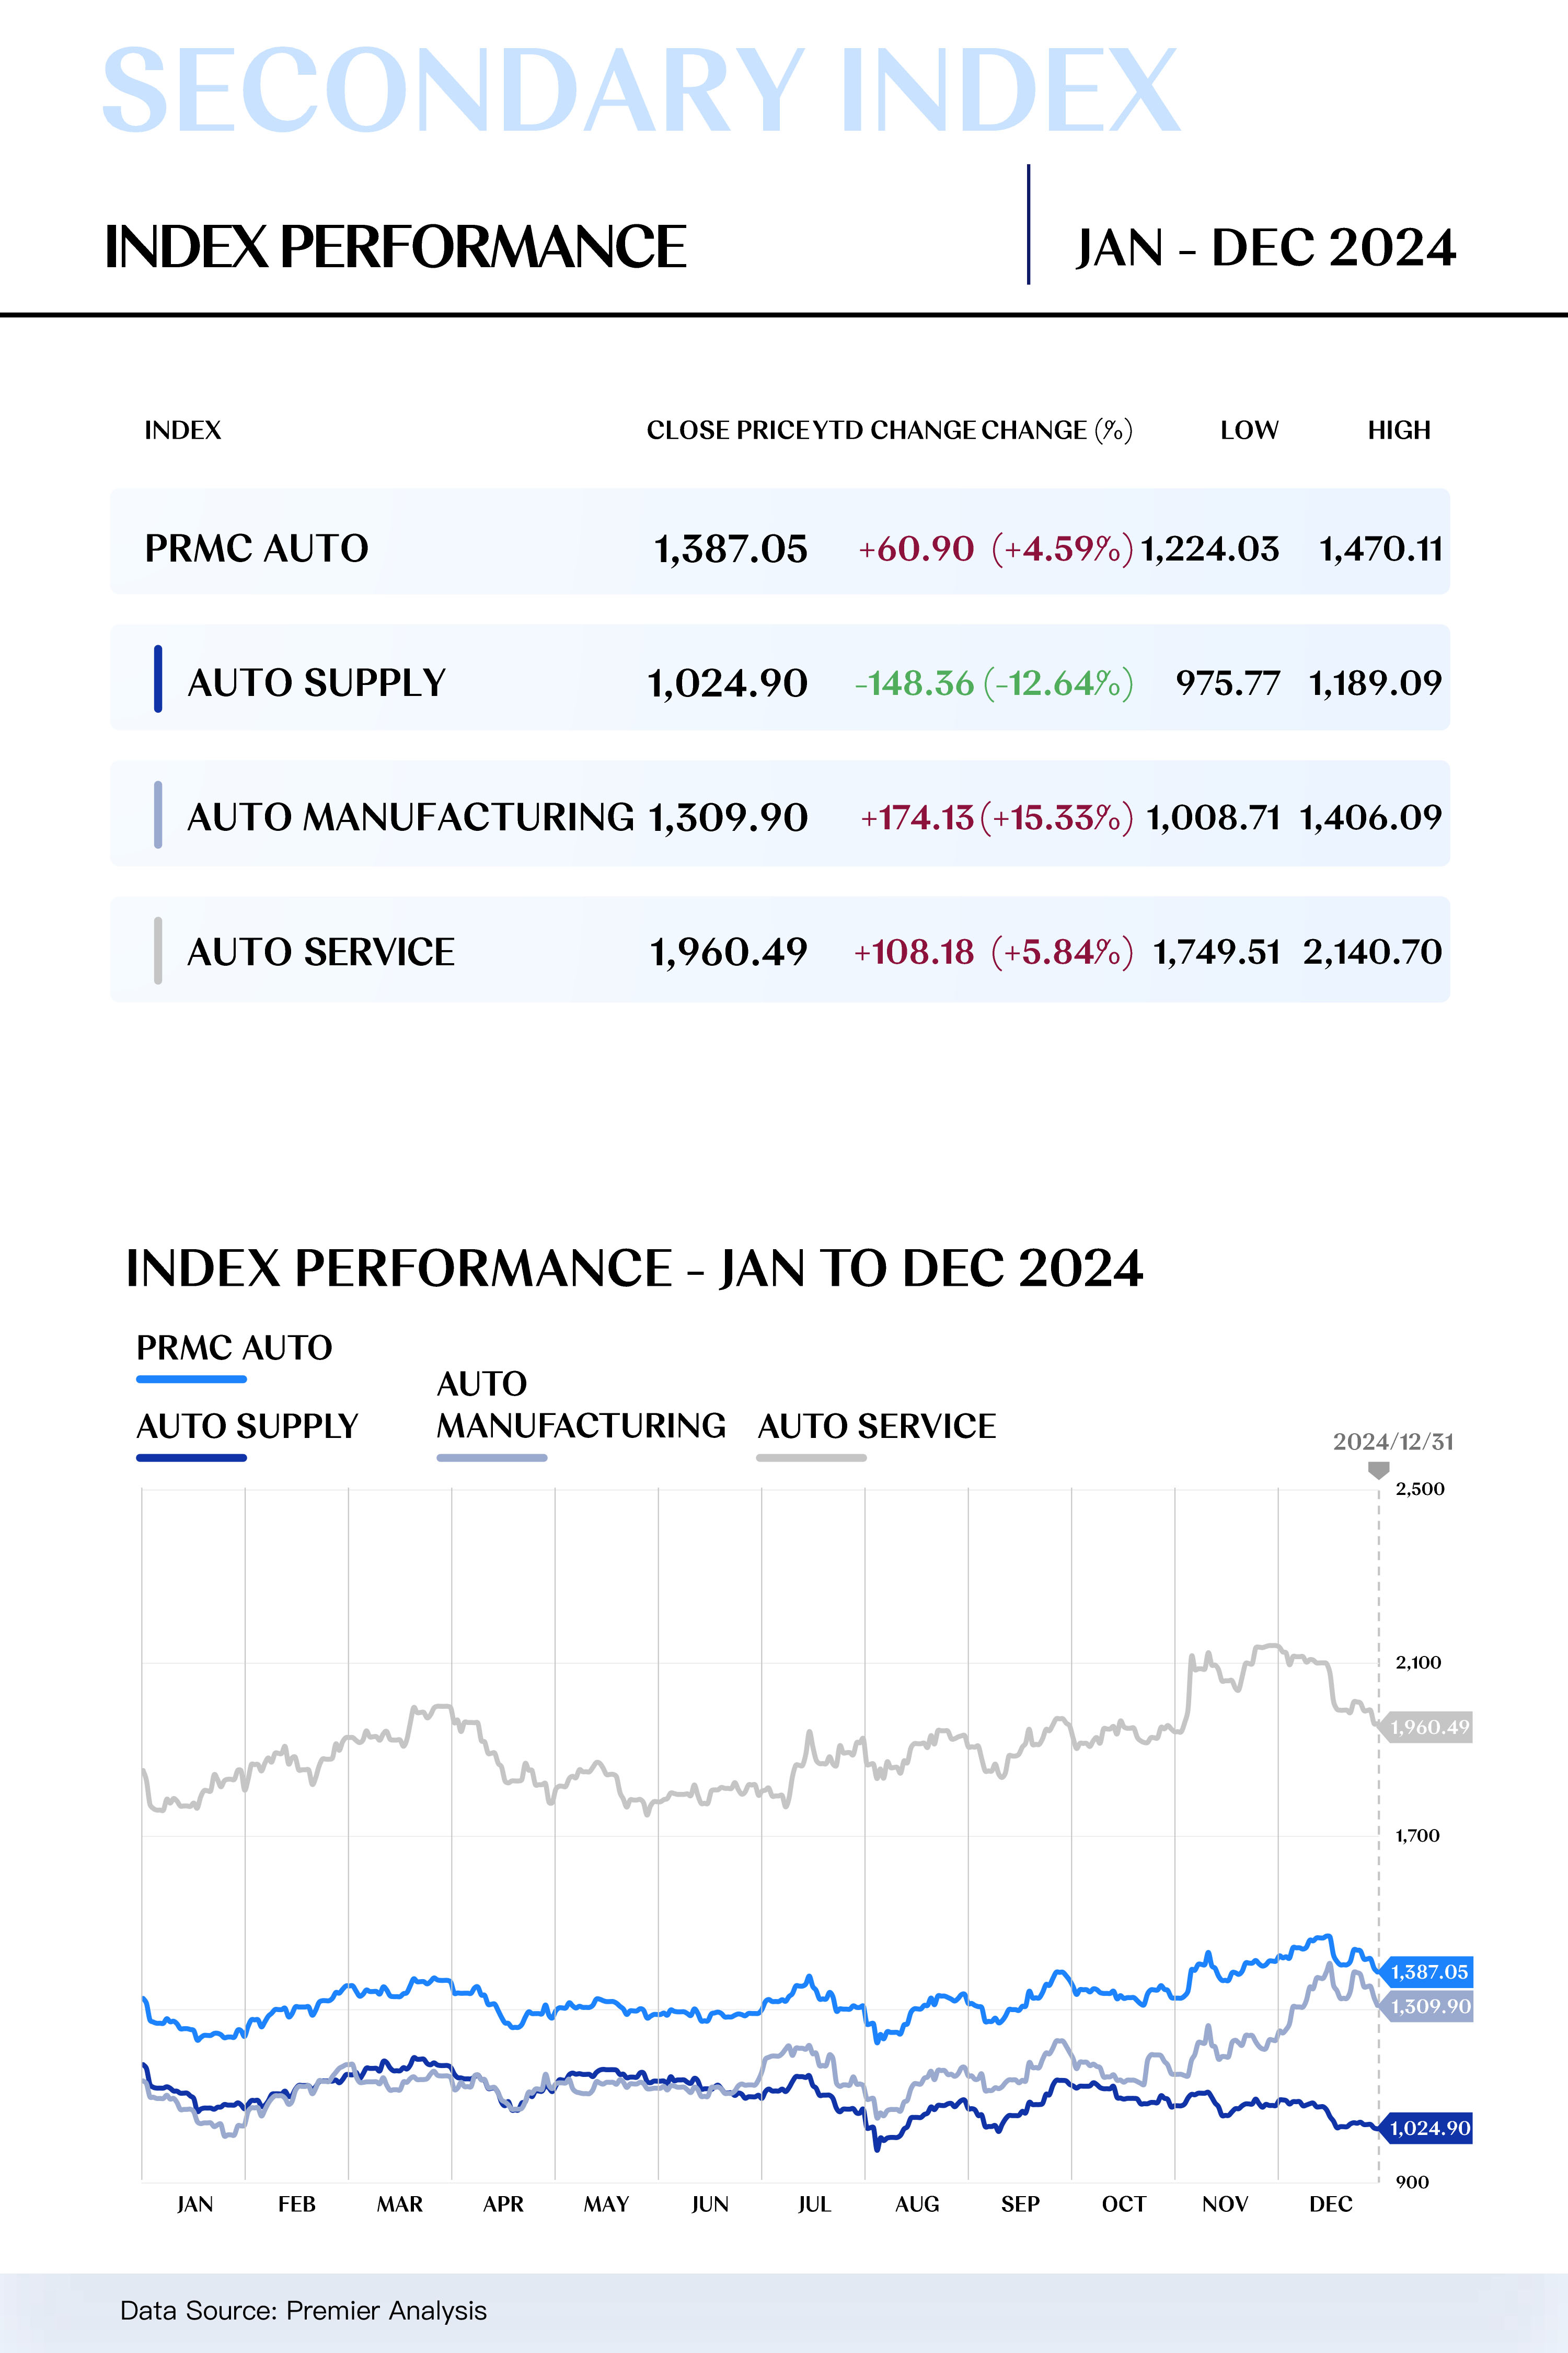Click the 2024/12/31 date marker arrow
Screen dimensions: 1568x2353
tap(1378, 1470)
